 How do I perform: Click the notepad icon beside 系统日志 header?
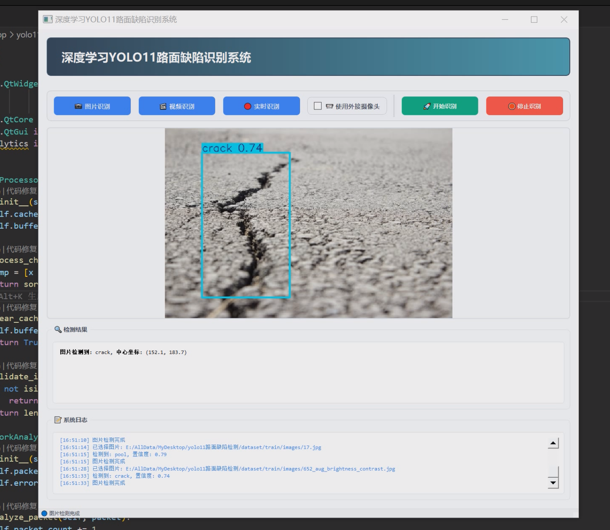click(x=58, y=419)
